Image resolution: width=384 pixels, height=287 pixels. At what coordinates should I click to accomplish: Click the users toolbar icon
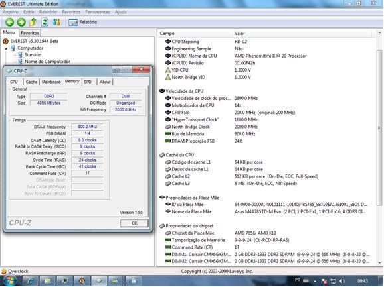[56, 22]
